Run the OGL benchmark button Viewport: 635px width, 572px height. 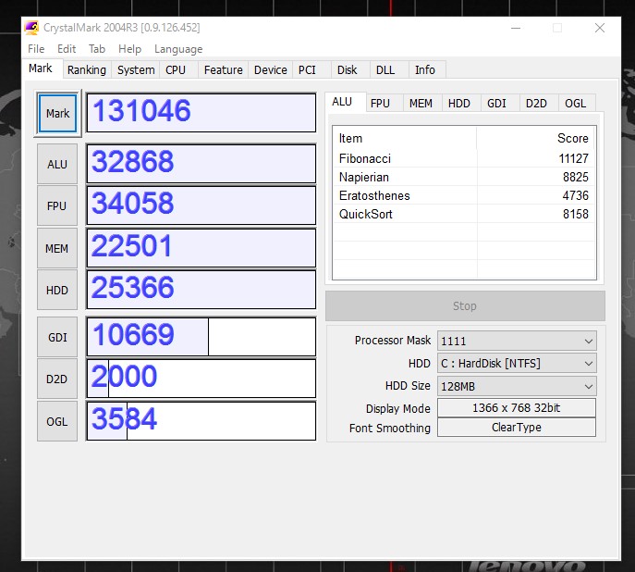pyautogui.click(x=57, y=422)
